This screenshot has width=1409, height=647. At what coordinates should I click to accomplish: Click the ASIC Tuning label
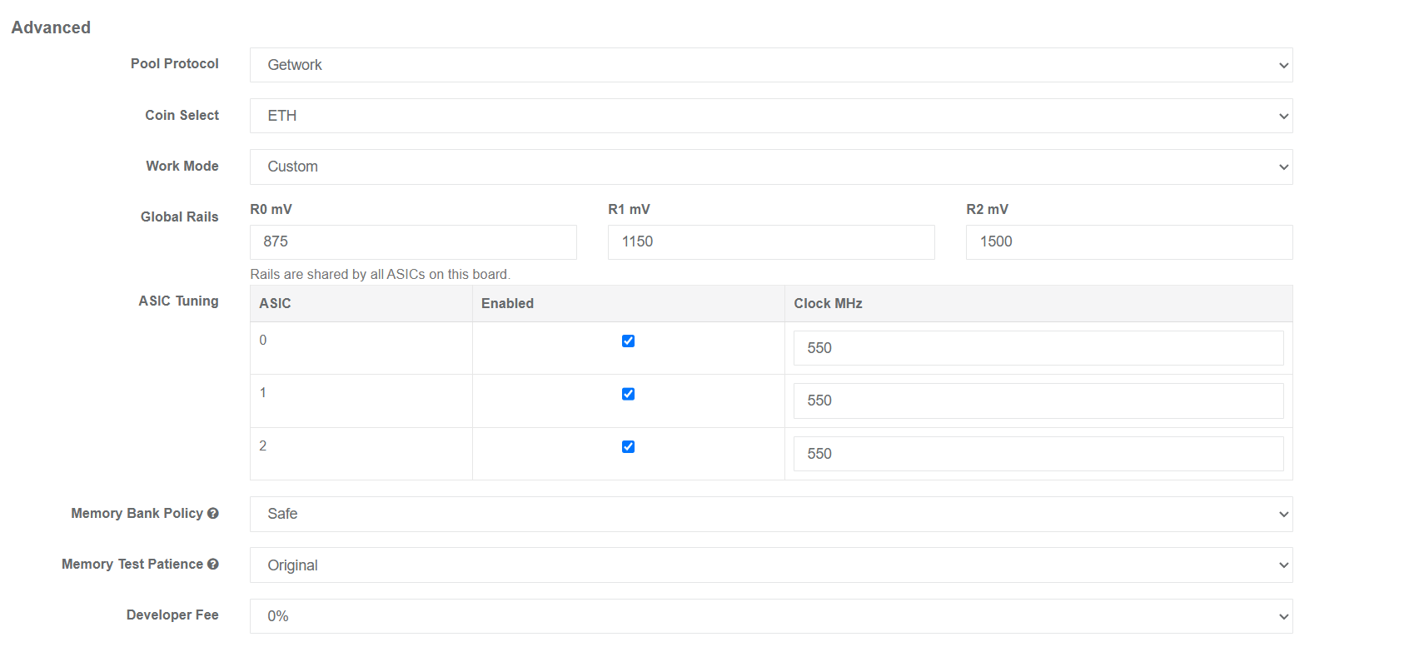[x=178, y=301]
